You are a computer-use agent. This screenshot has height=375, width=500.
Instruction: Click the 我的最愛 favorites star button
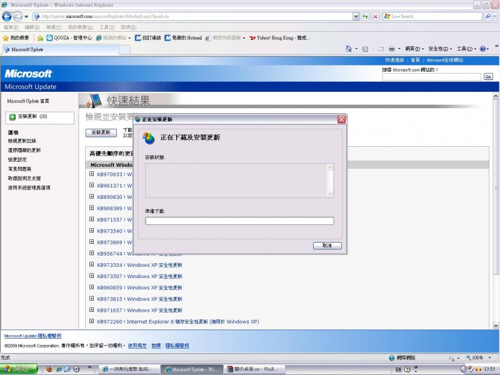pyautogui.click(x=16, y=38)
